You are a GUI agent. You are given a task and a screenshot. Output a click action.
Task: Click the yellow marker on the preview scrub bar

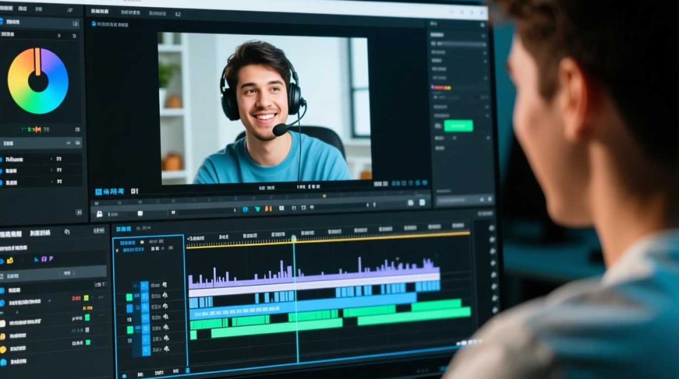pyautogui.click(x=324, y=196)
